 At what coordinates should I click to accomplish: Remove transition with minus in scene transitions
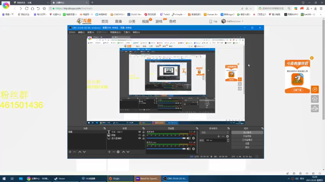[223, 136]
